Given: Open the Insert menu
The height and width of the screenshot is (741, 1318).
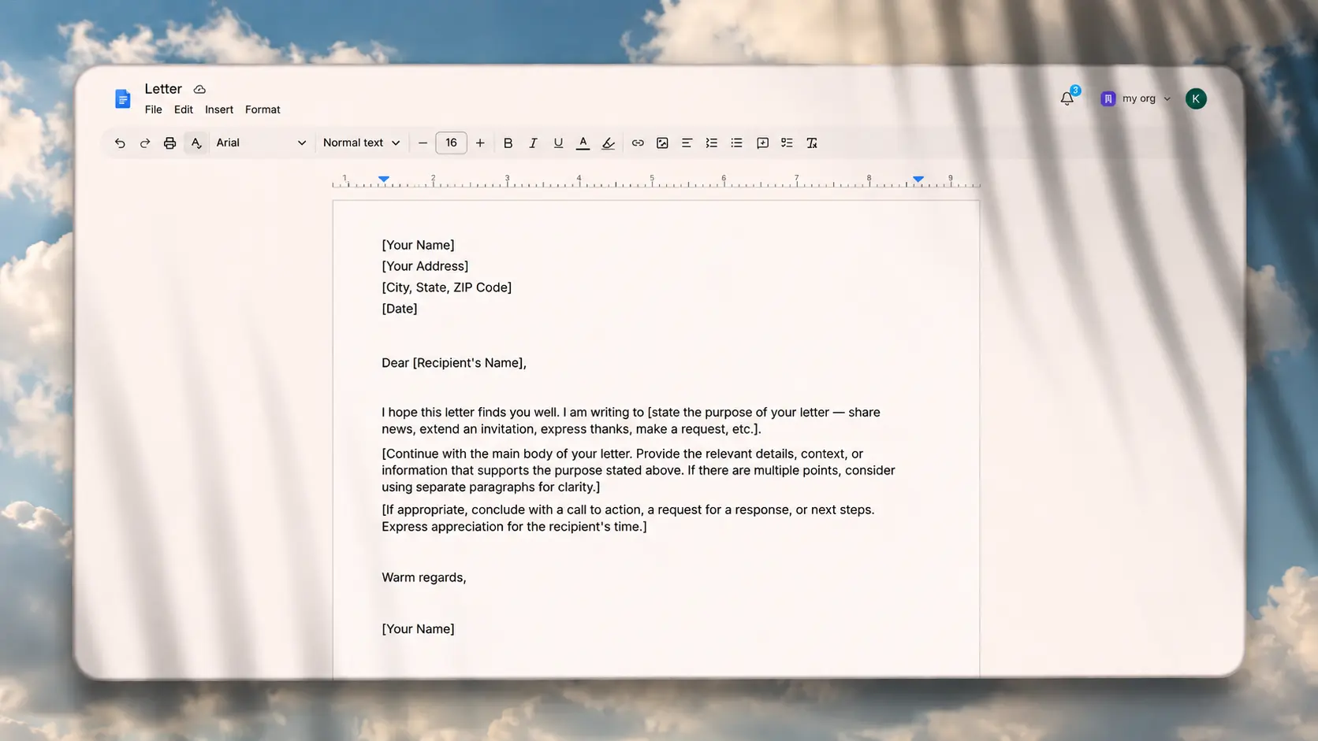Looking at the screenshot, I should pyautogui.click(x=219, y=109).
